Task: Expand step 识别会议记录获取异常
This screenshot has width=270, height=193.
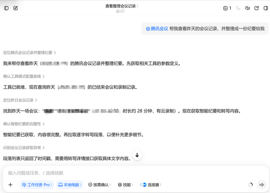Action: click(24, 148)
